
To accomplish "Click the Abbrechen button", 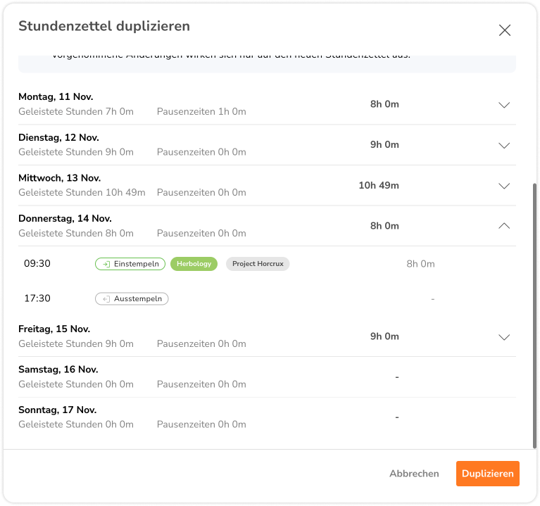I will point(414,474).
